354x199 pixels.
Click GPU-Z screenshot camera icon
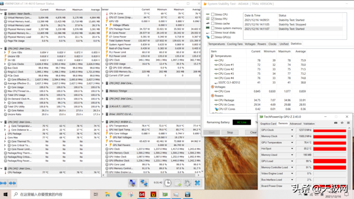[x=336, y=123]
